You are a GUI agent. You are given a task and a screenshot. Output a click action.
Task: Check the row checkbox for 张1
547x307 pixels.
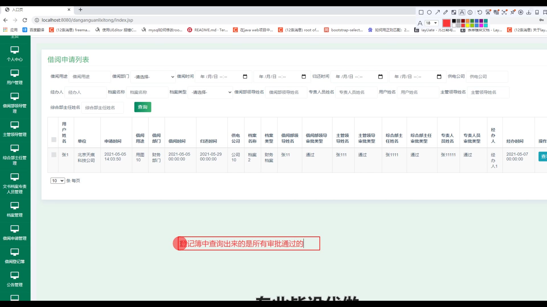[x=54, y=155]
